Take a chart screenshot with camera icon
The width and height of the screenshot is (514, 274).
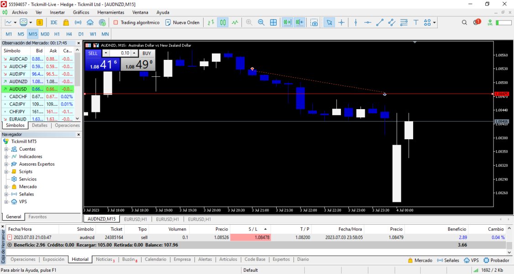coord(314,22)
